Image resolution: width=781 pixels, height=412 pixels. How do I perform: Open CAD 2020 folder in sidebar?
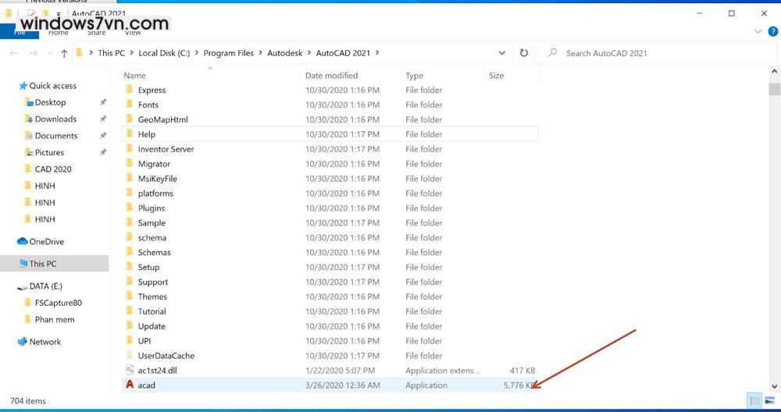(x=53, y=169)
